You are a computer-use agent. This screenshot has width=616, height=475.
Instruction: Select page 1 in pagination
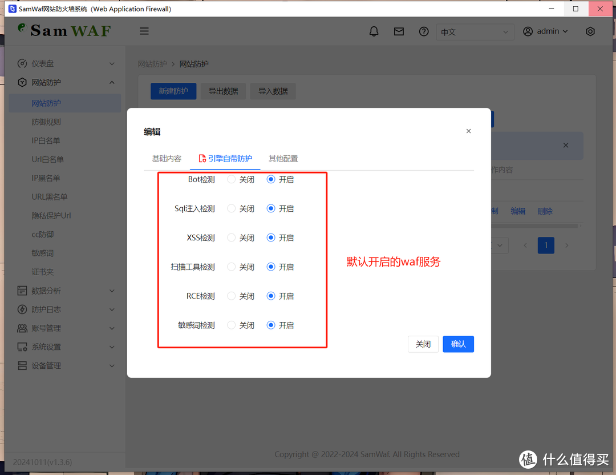click(x=546, y=245)
